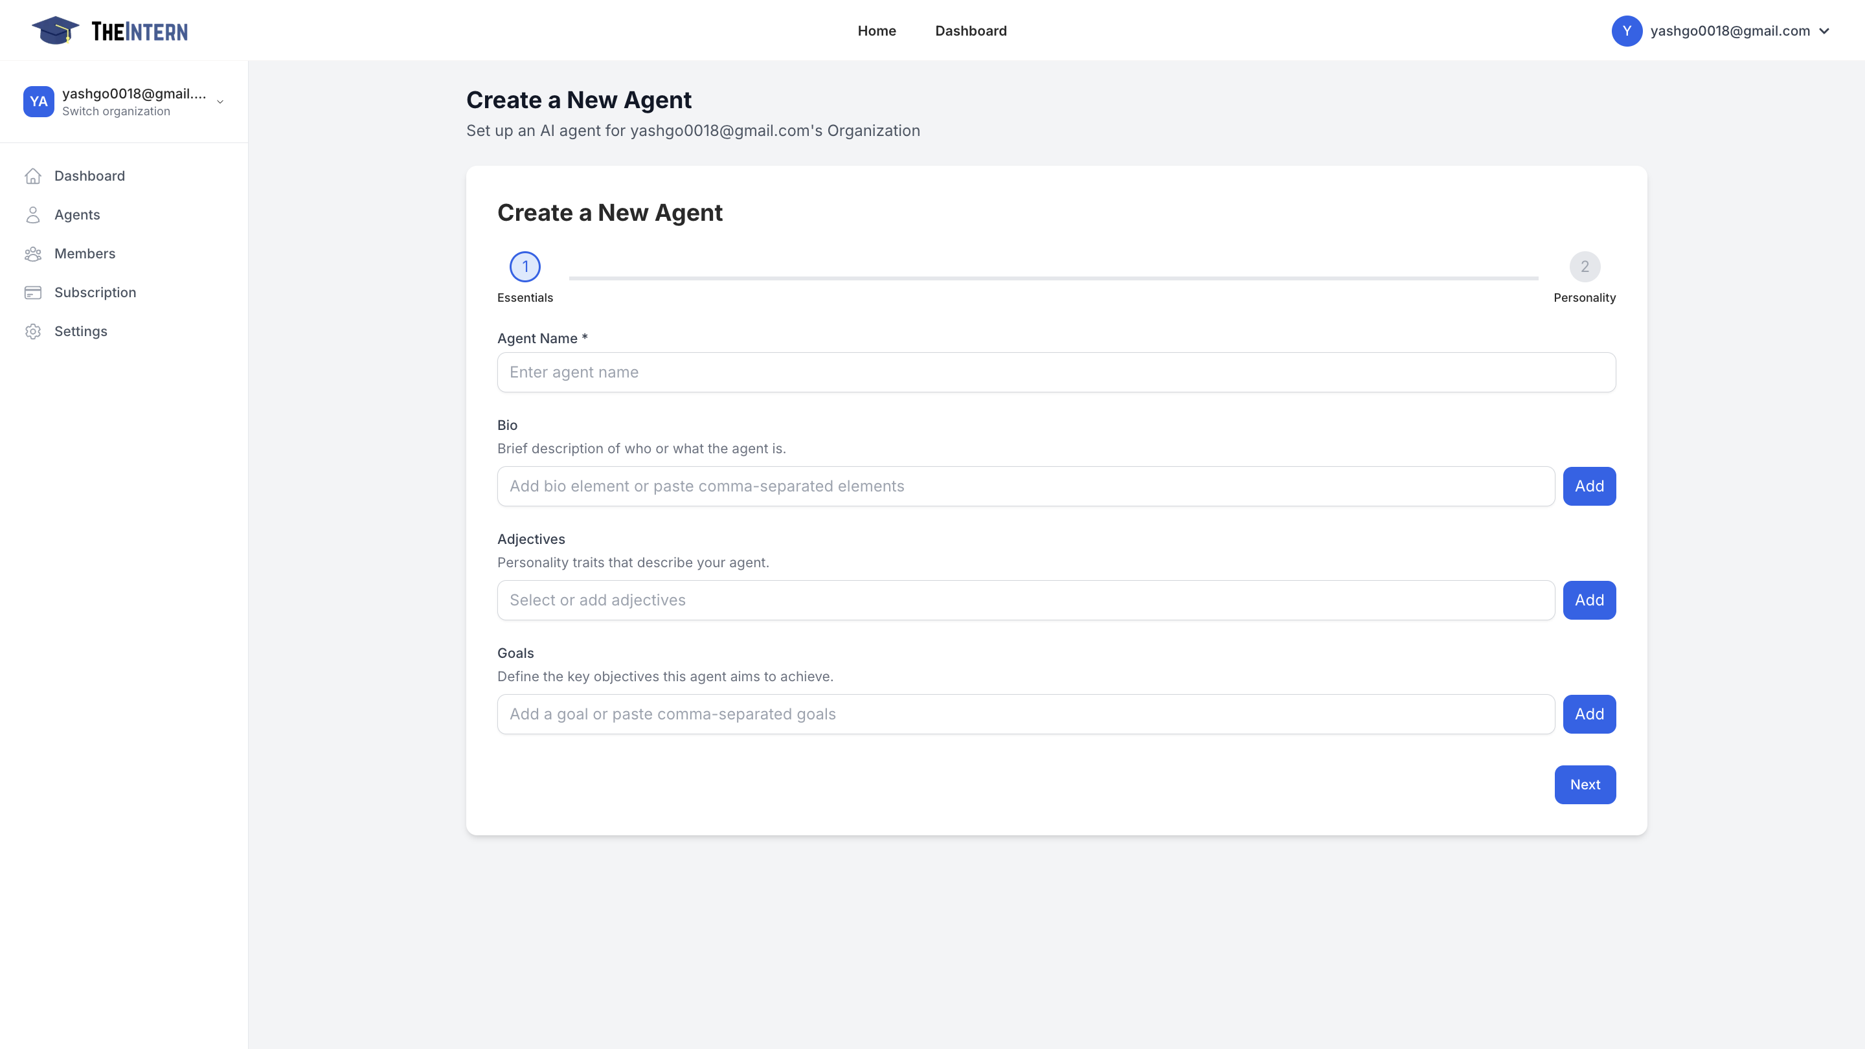The width and height of the screenshot is (1865, 1049).
Task: Select Dashboard in the top navigation
Action: 971,30
